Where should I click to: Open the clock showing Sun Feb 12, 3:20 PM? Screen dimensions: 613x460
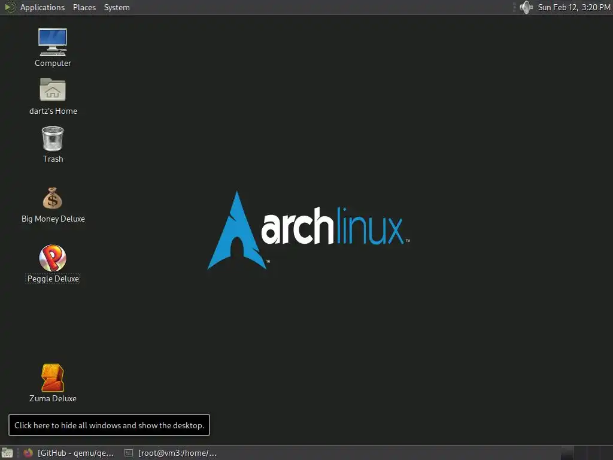click(574, 7)
